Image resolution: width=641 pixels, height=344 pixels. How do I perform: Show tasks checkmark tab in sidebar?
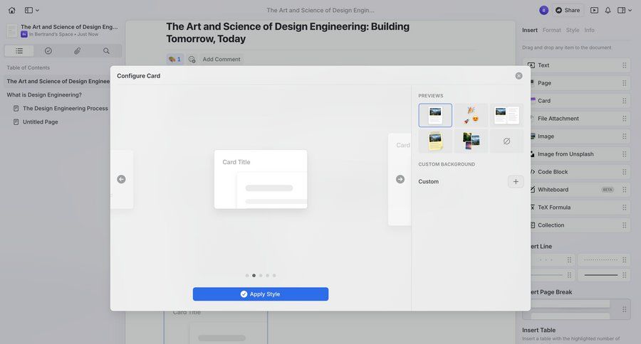(x=48, y=50)
